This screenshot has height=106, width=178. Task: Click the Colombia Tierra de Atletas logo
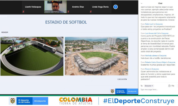click(x=76, y=101)
